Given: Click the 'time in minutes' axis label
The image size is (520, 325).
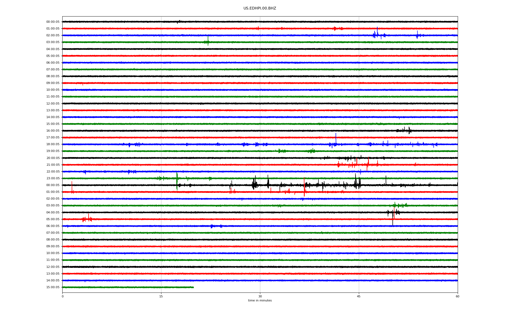Looking at the screenshot, I should tap(260, 301).
